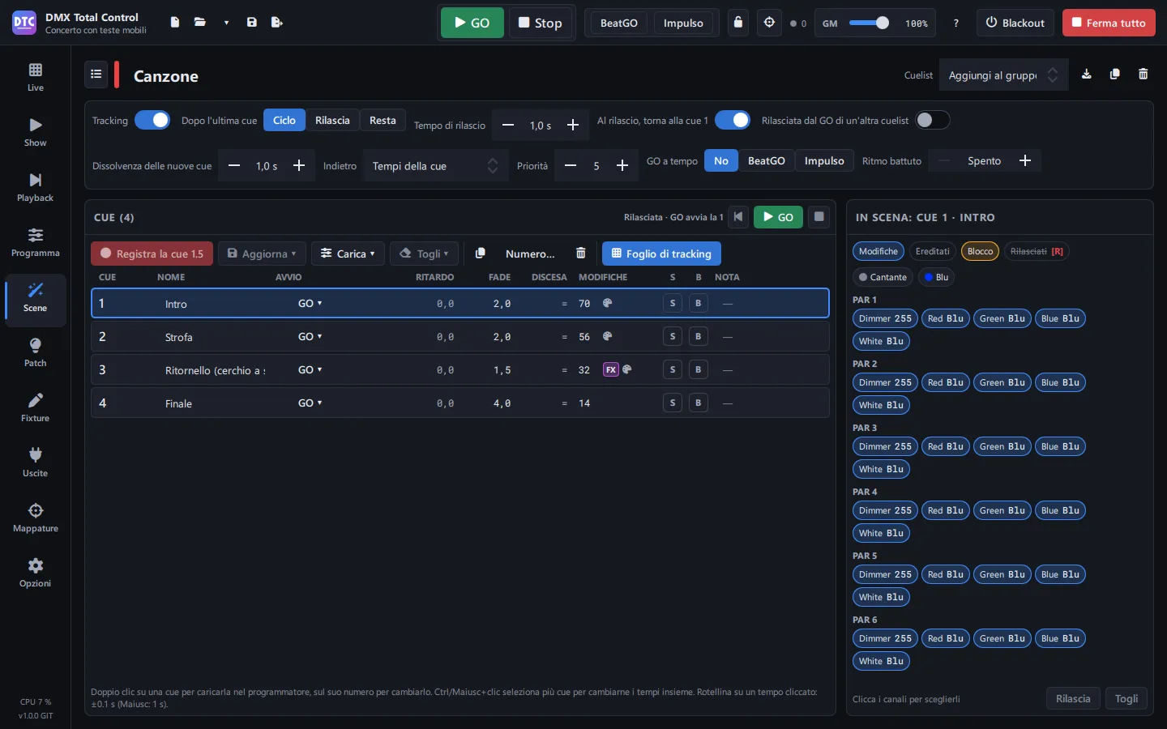Duplicate the Canzone cuelist
This screenshot has height=729, width=1167.
click(x=1115, y=75)
